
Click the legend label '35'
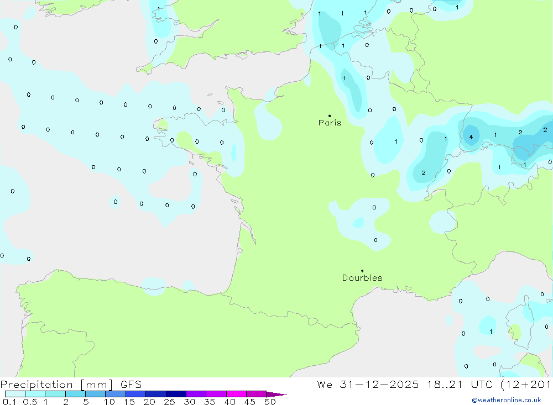tap(210, 402)
